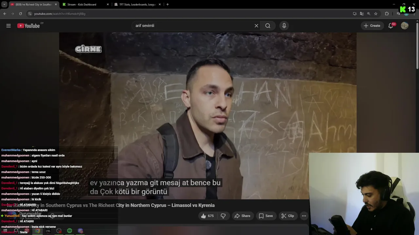Open more actions three-dot menu

(x=304, y=216)
